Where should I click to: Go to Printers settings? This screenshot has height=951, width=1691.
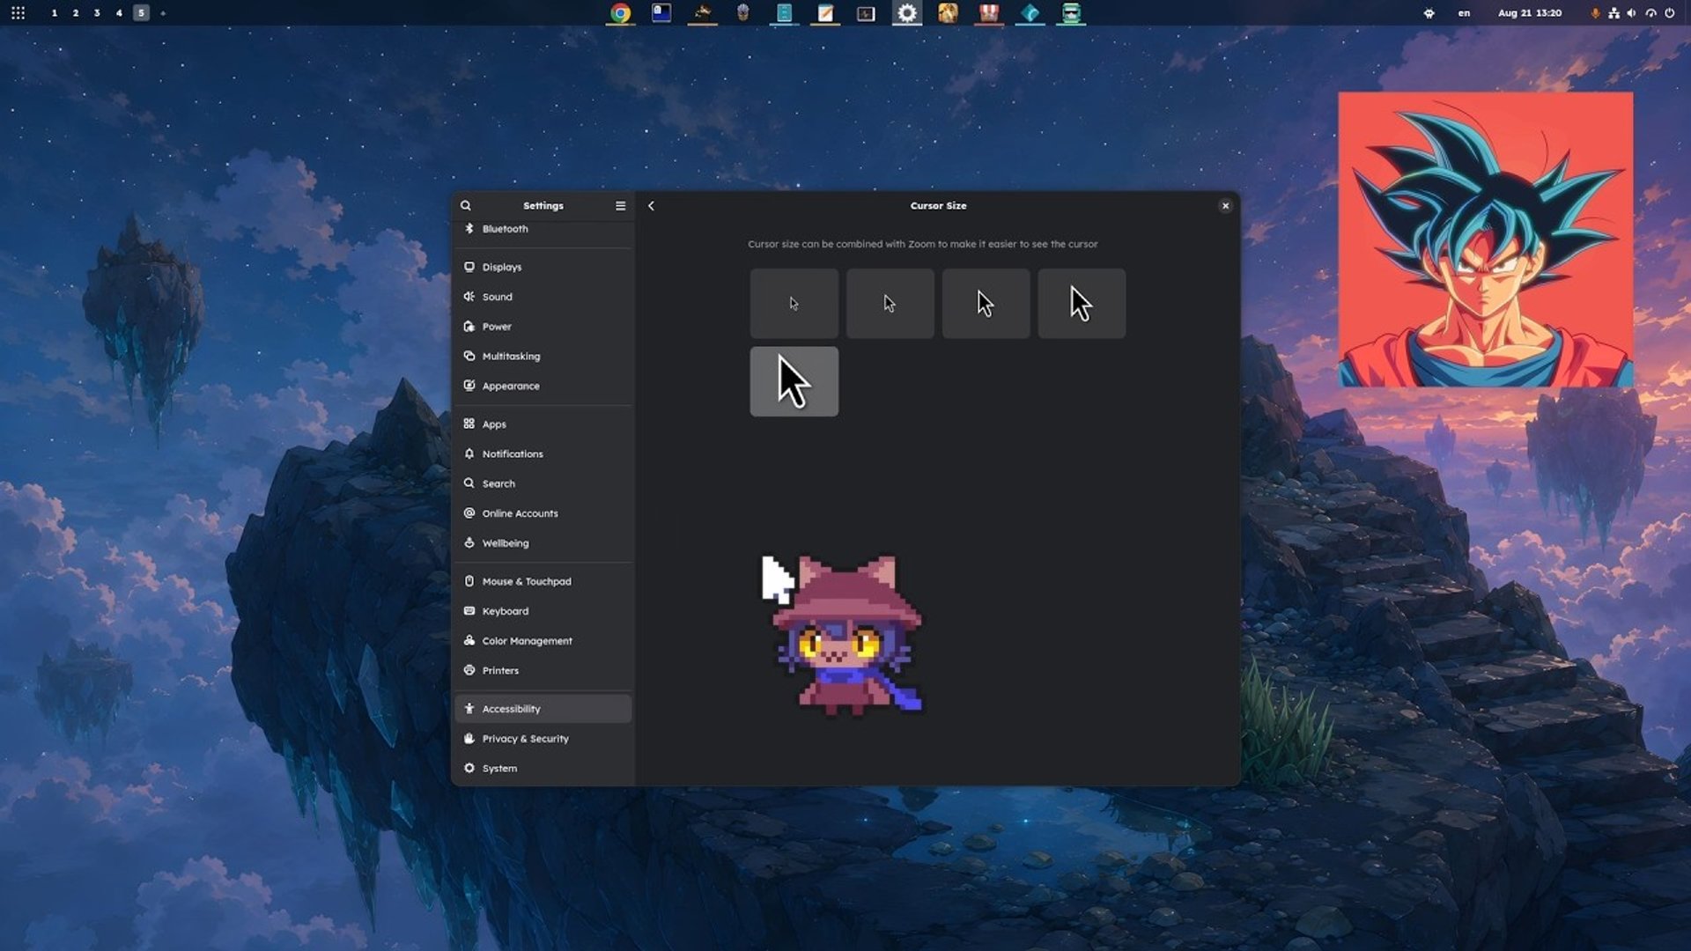[x=543, y=671]
